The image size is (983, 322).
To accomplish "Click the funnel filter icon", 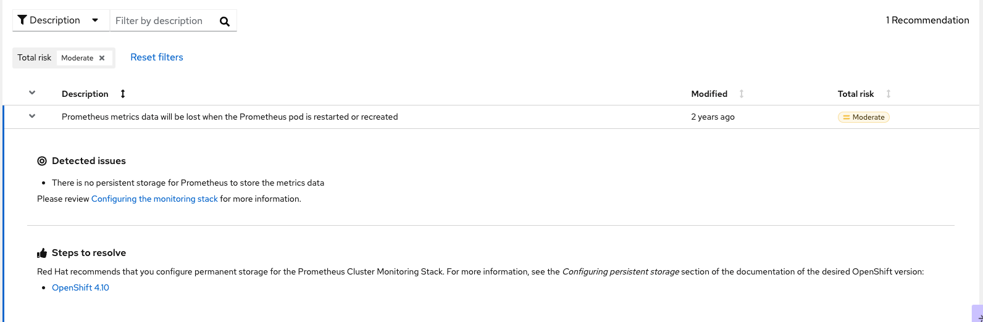I will click(x=22, y=20).
